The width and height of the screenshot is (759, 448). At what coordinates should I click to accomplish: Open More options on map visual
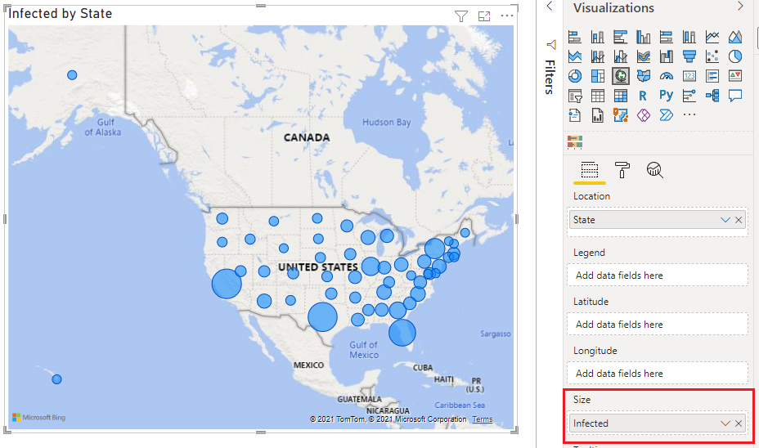507,16
